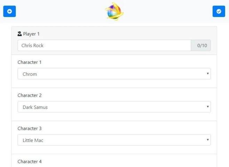Click the colorful Smash ball logo

pos(114,11)
